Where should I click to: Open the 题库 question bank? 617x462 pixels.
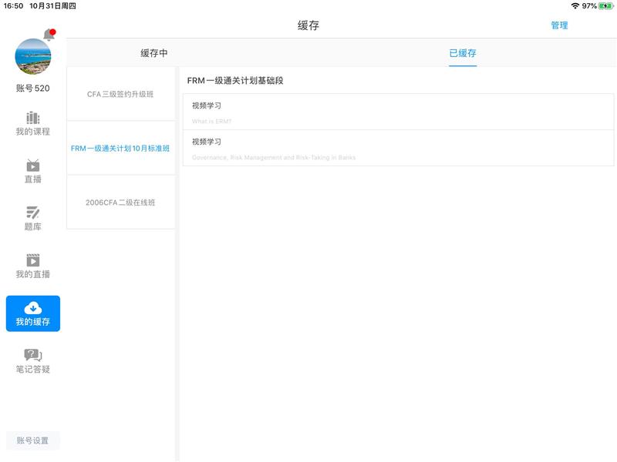(x=33, y=219)
